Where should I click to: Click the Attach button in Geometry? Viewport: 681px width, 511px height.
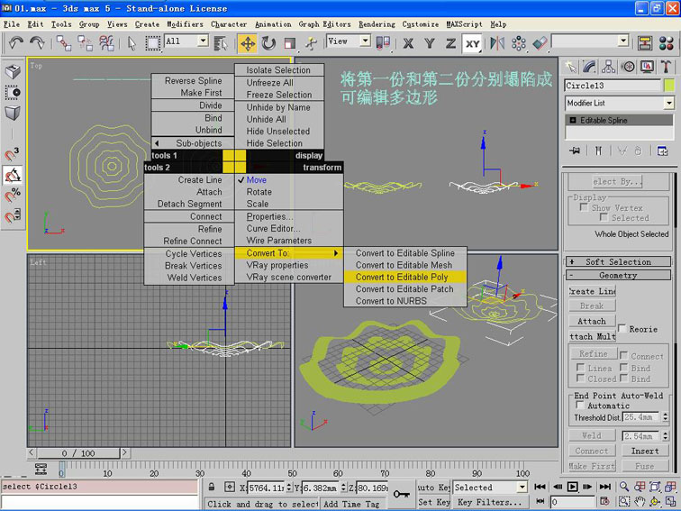point(592,321)
